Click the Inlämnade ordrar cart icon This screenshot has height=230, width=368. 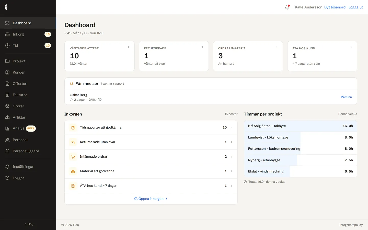pyautogui.click(x=73, y=157)
